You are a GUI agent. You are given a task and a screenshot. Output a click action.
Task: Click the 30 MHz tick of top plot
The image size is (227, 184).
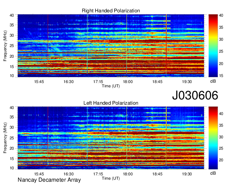pos(12,35)
